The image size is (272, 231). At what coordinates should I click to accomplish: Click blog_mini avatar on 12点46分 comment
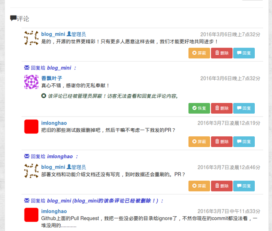tap(31, 171)
